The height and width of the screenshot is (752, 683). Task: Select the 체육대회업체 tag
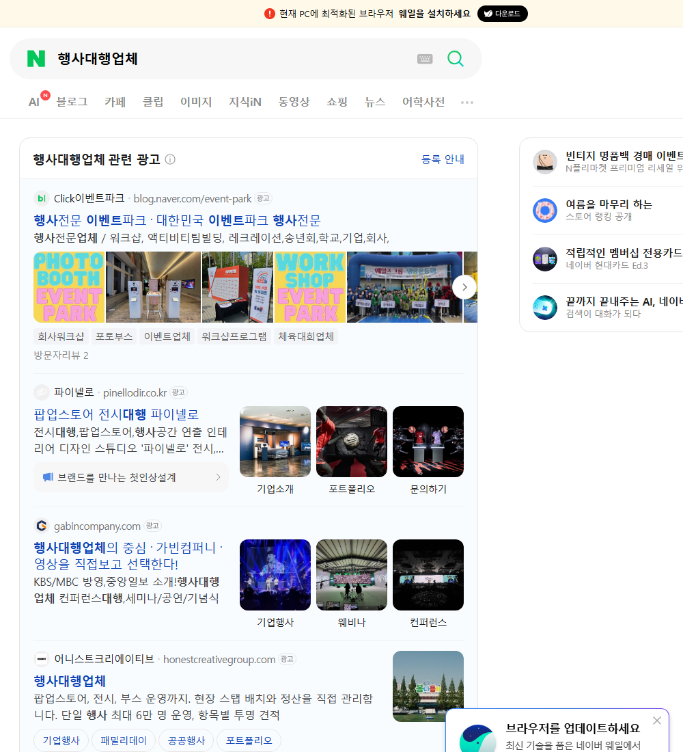pos(306,336)
